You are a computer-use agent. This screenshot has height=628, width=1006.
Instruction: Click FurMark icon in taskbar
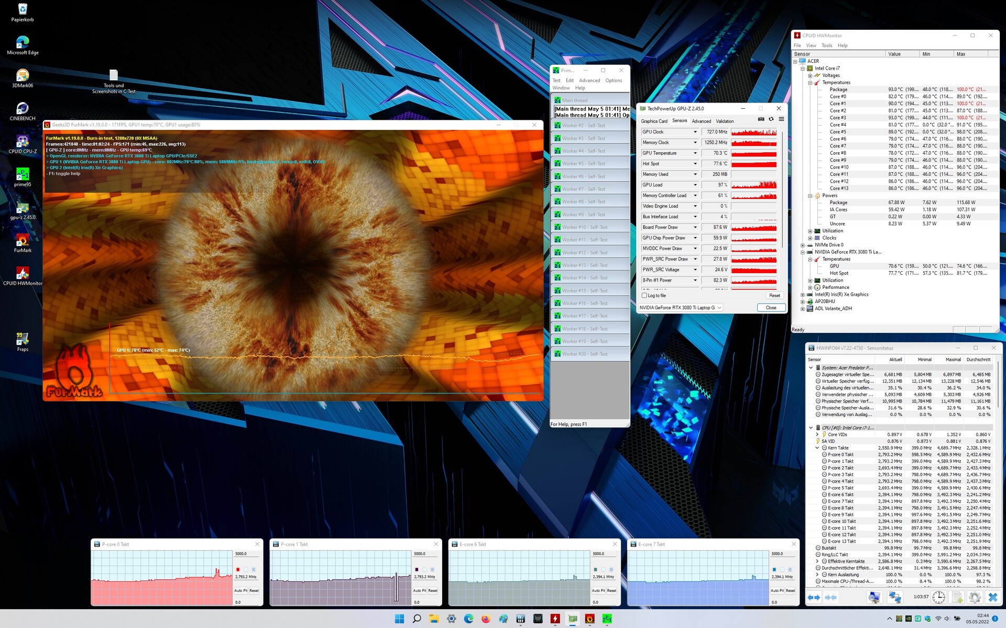[x=589, y=619]
